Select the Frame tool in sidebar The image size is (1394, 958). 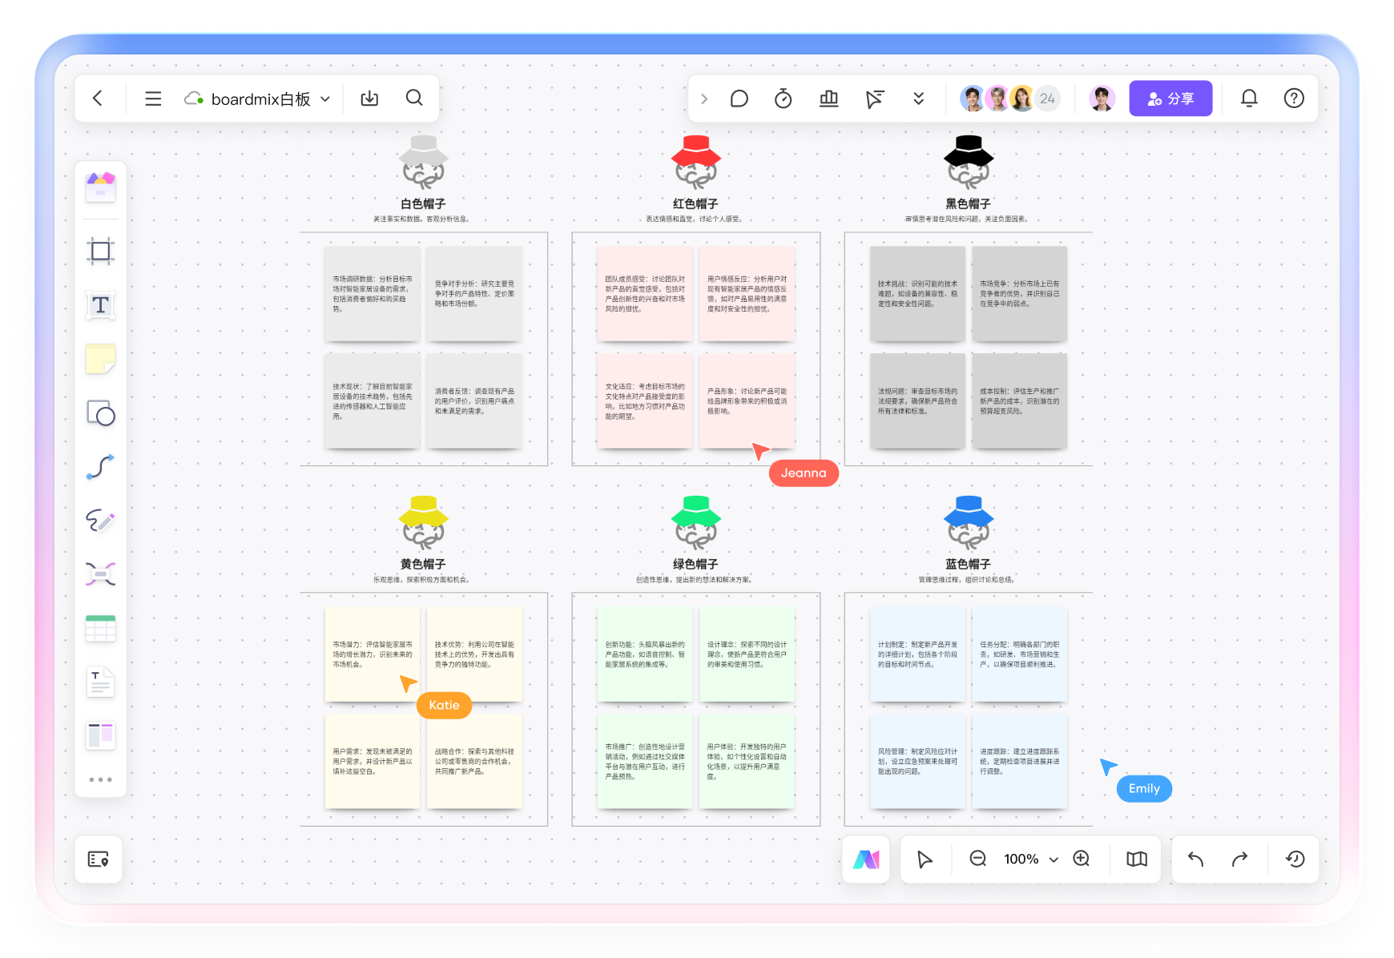point(101,252)
